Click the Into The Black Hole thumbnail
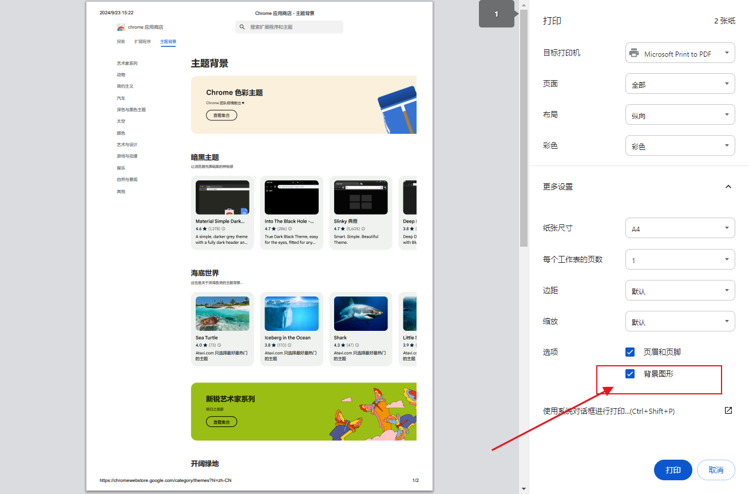 291,197
